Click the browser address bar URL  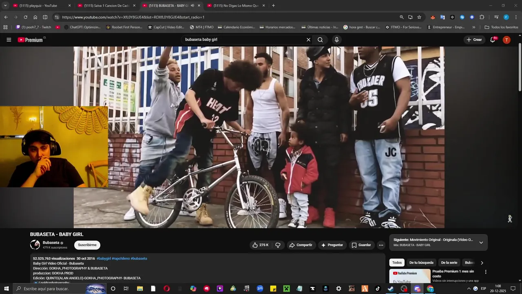(x=133, y=17)
